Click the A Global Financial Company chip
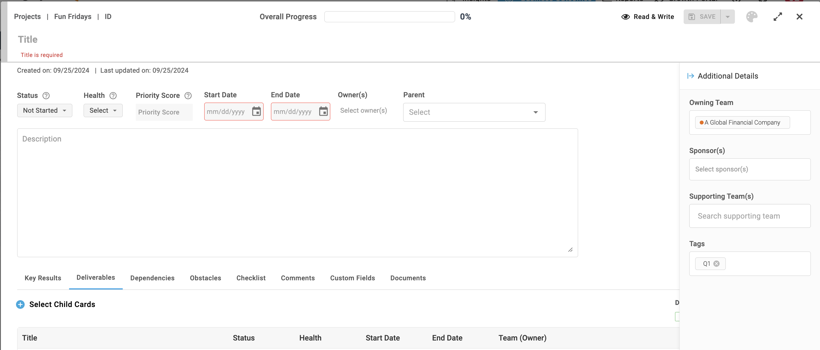The image size is (820, 350). [742, 122]
